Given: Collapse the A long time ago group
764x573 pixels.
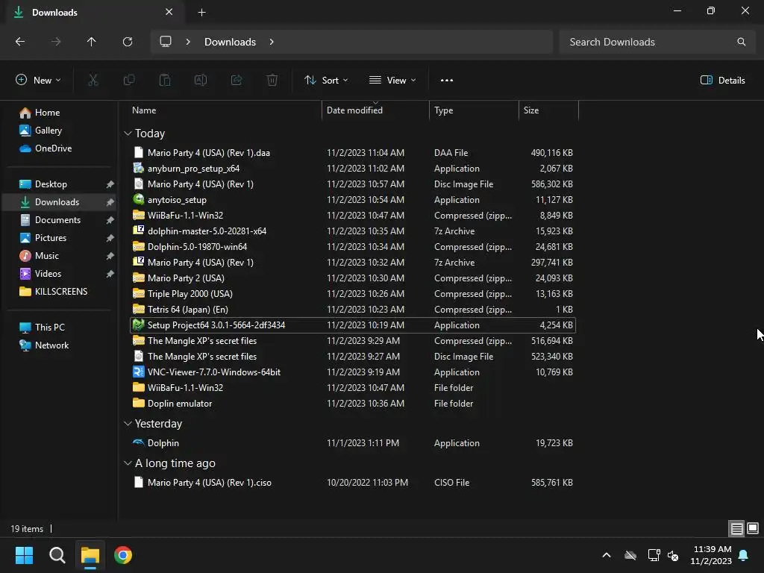Looking at the screenshot, I should tap(128, 463).
